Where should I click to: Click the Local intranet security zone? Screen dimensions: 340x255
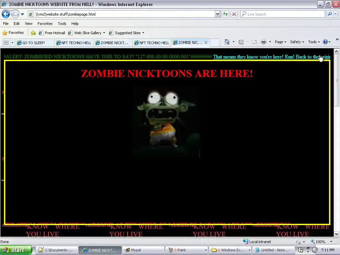[x=257, y=242]
